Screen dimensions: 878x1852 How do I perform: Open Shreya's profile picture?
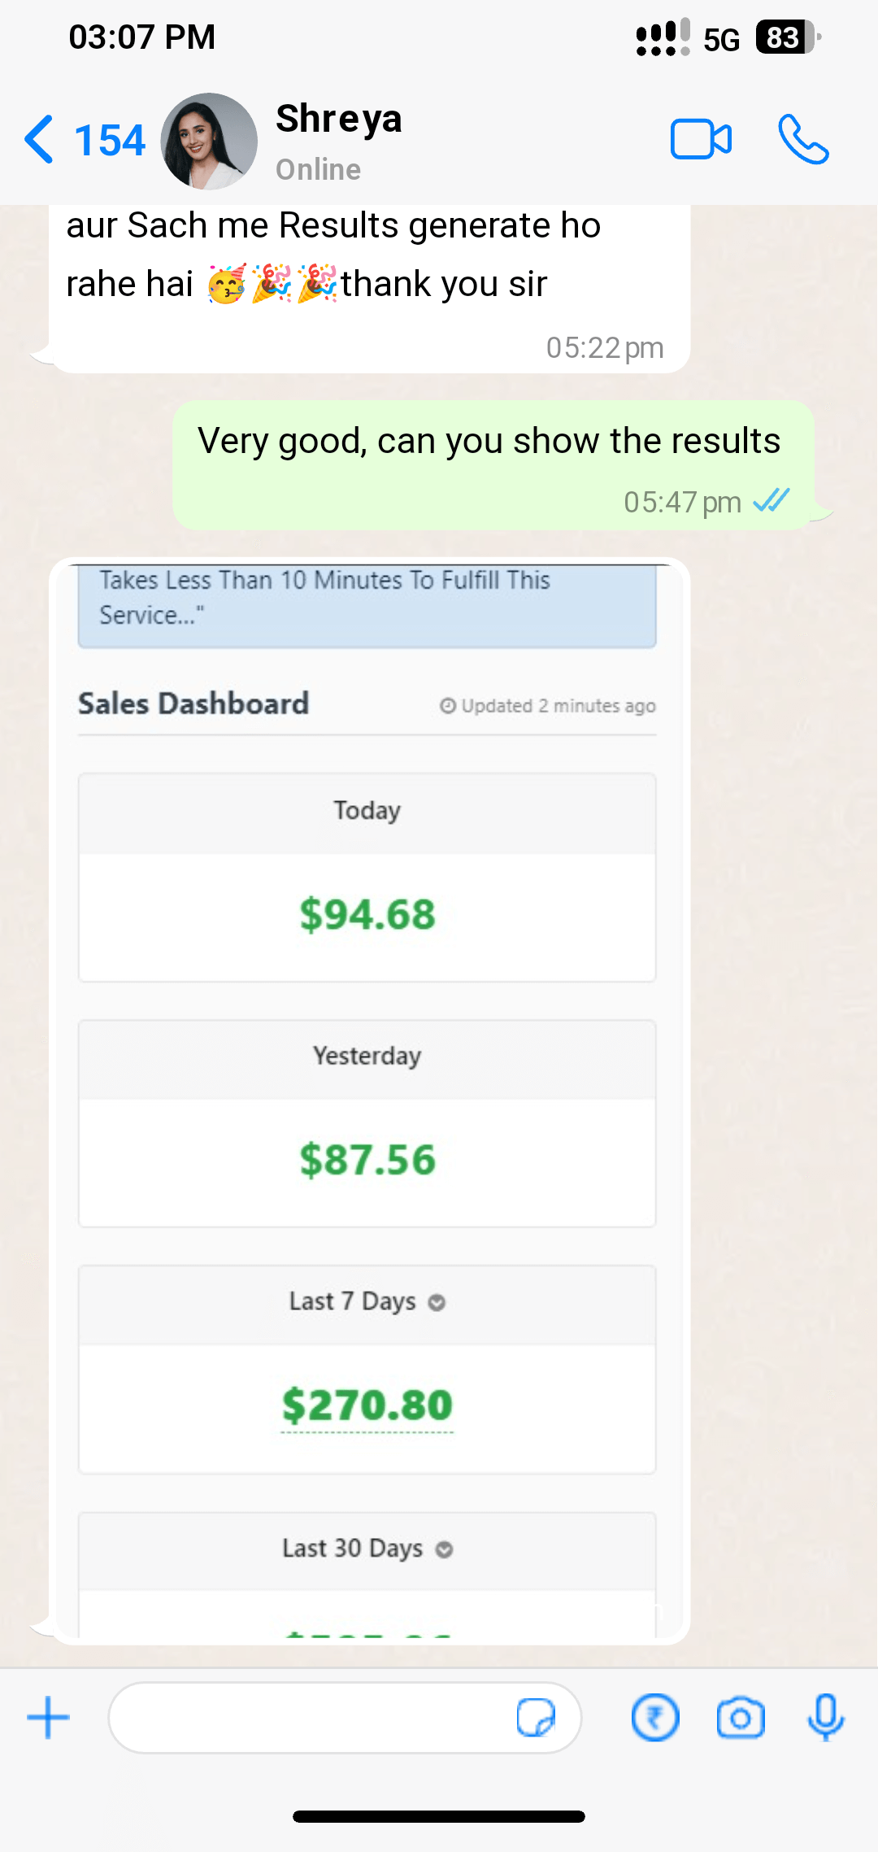click(x=209, y=142)
